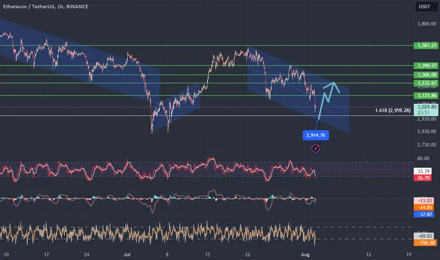Click the -24.85 orange MACD value label

tap(424, 208)
